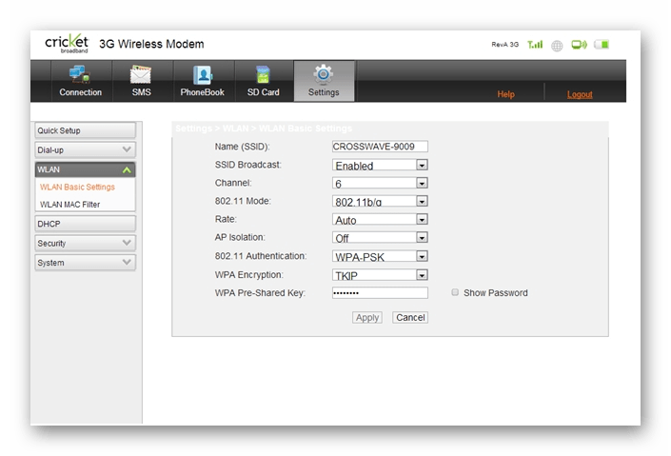Open the 802.11 Mode dropdown

point(380,201)
